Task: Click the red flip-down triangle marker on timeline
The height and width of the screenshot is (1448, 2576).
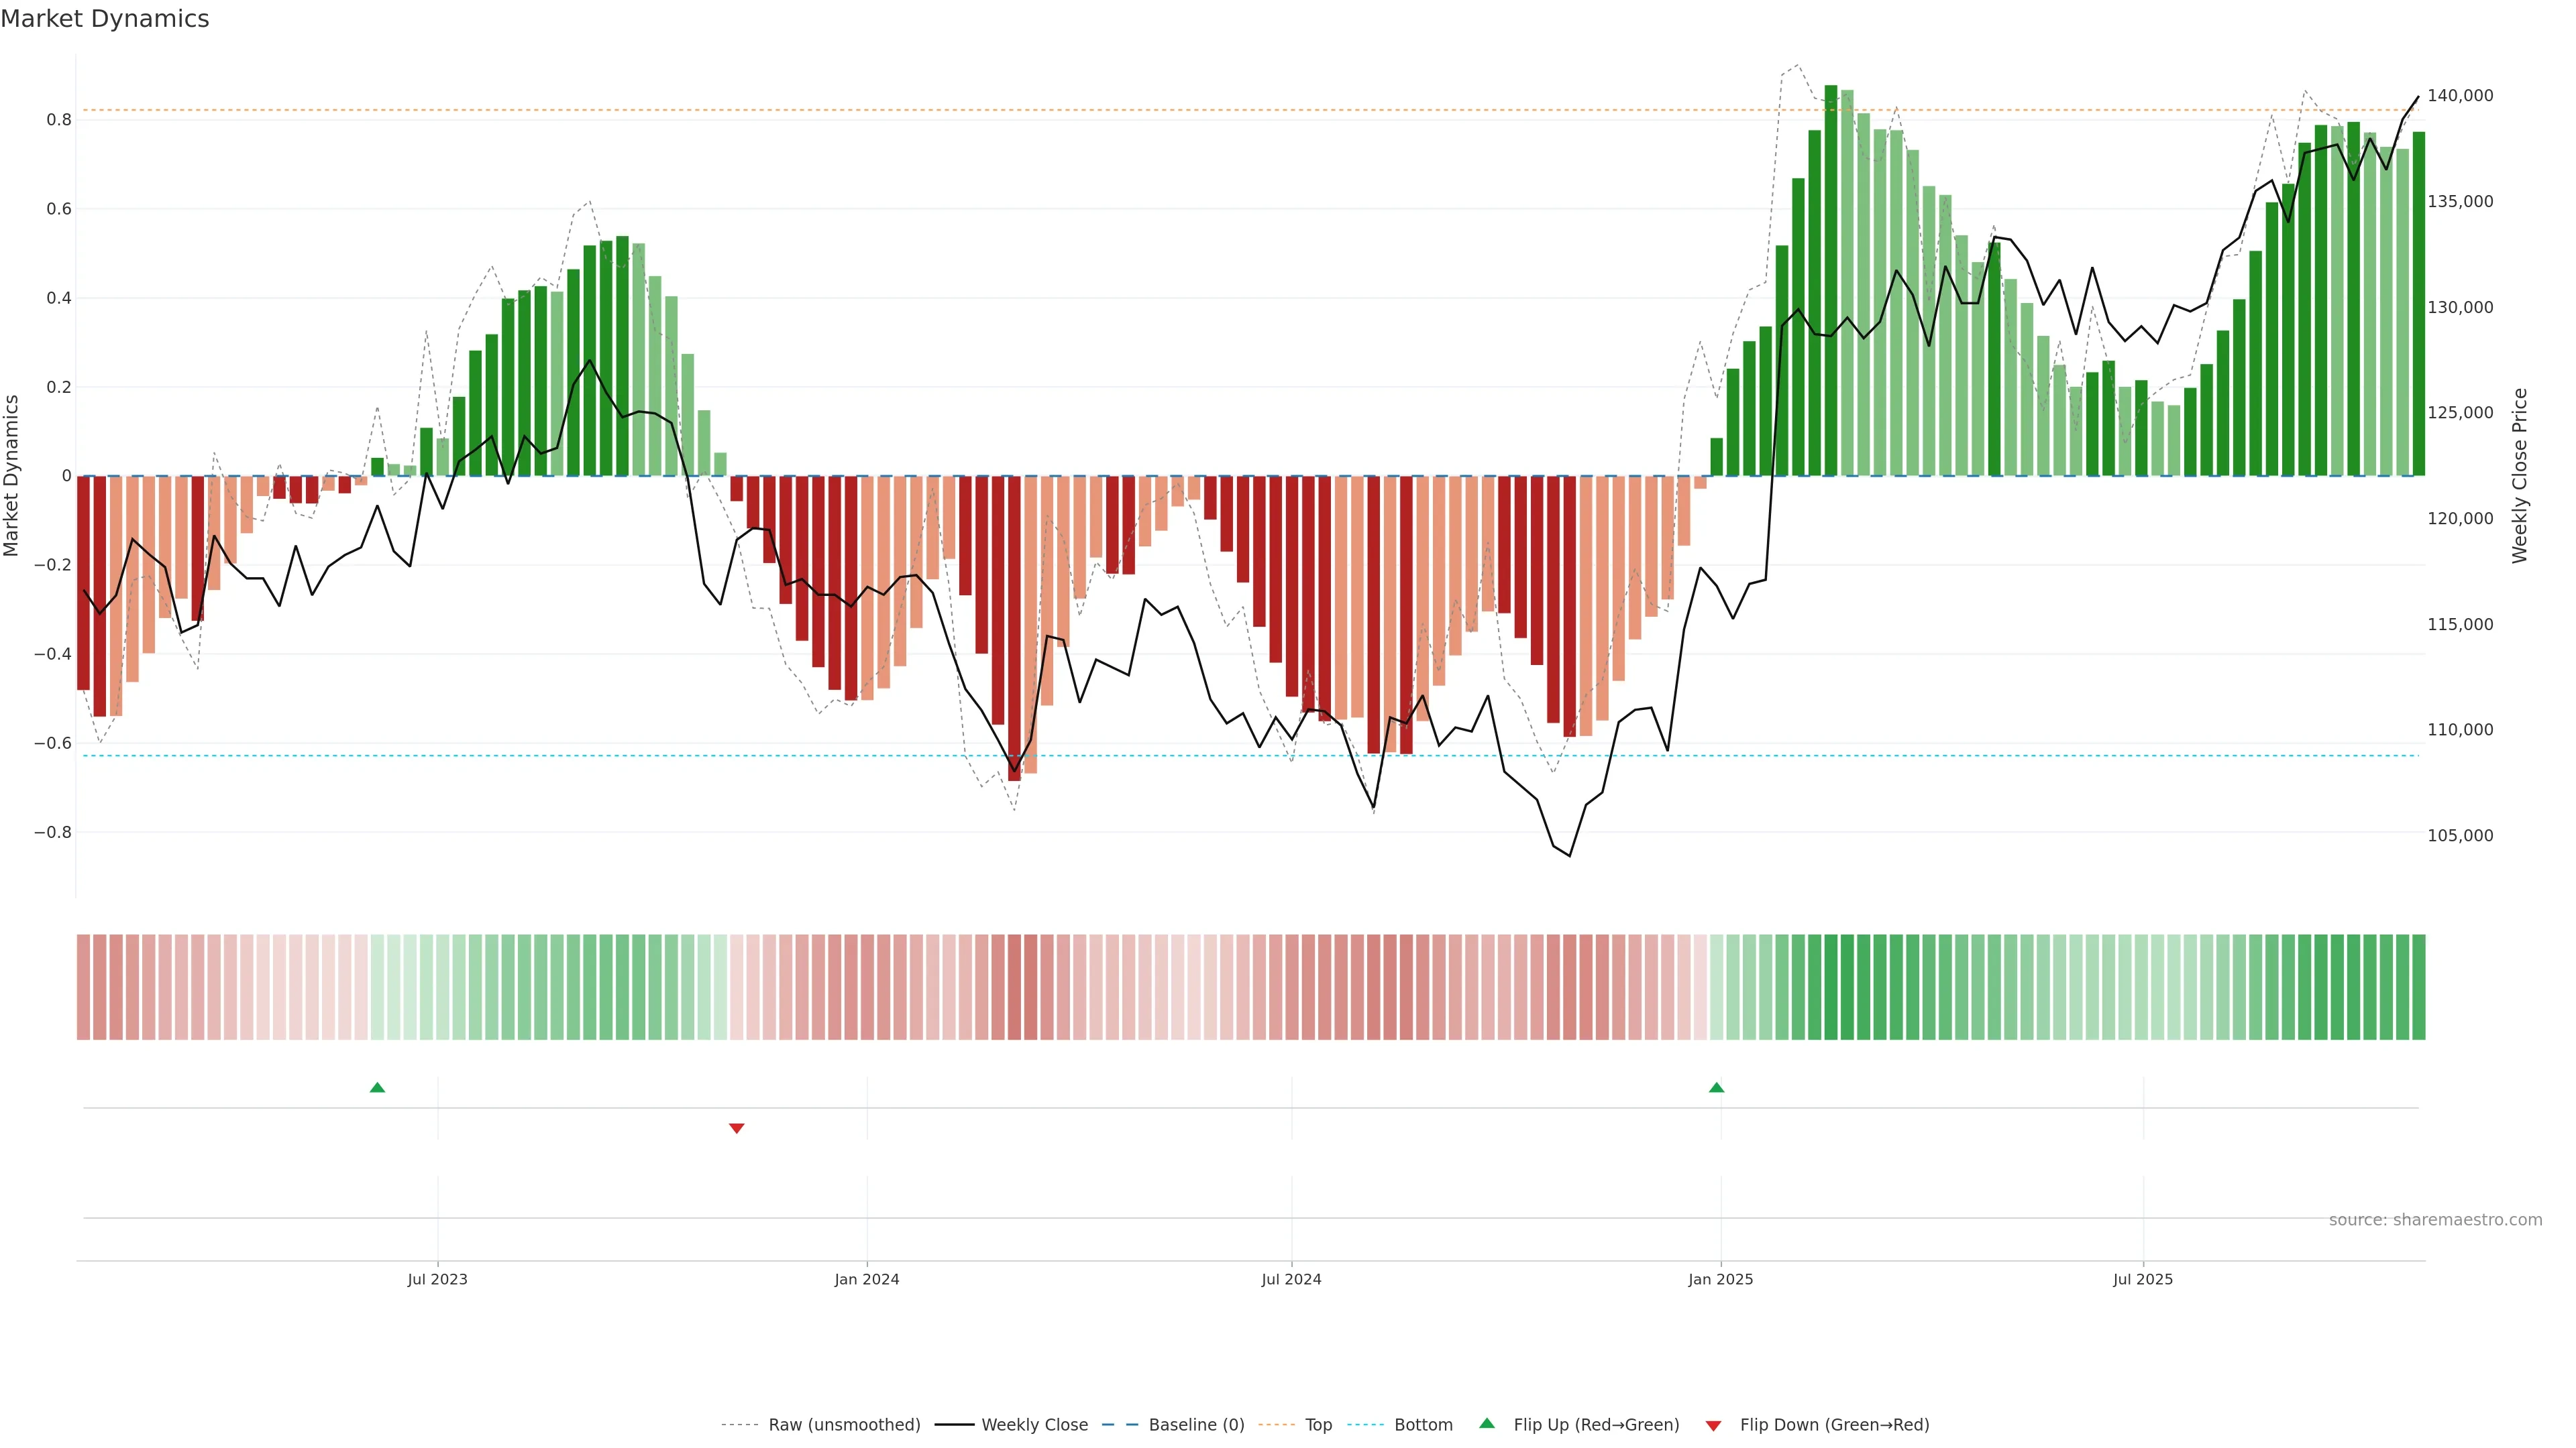Action: [x=737, y=1128]
